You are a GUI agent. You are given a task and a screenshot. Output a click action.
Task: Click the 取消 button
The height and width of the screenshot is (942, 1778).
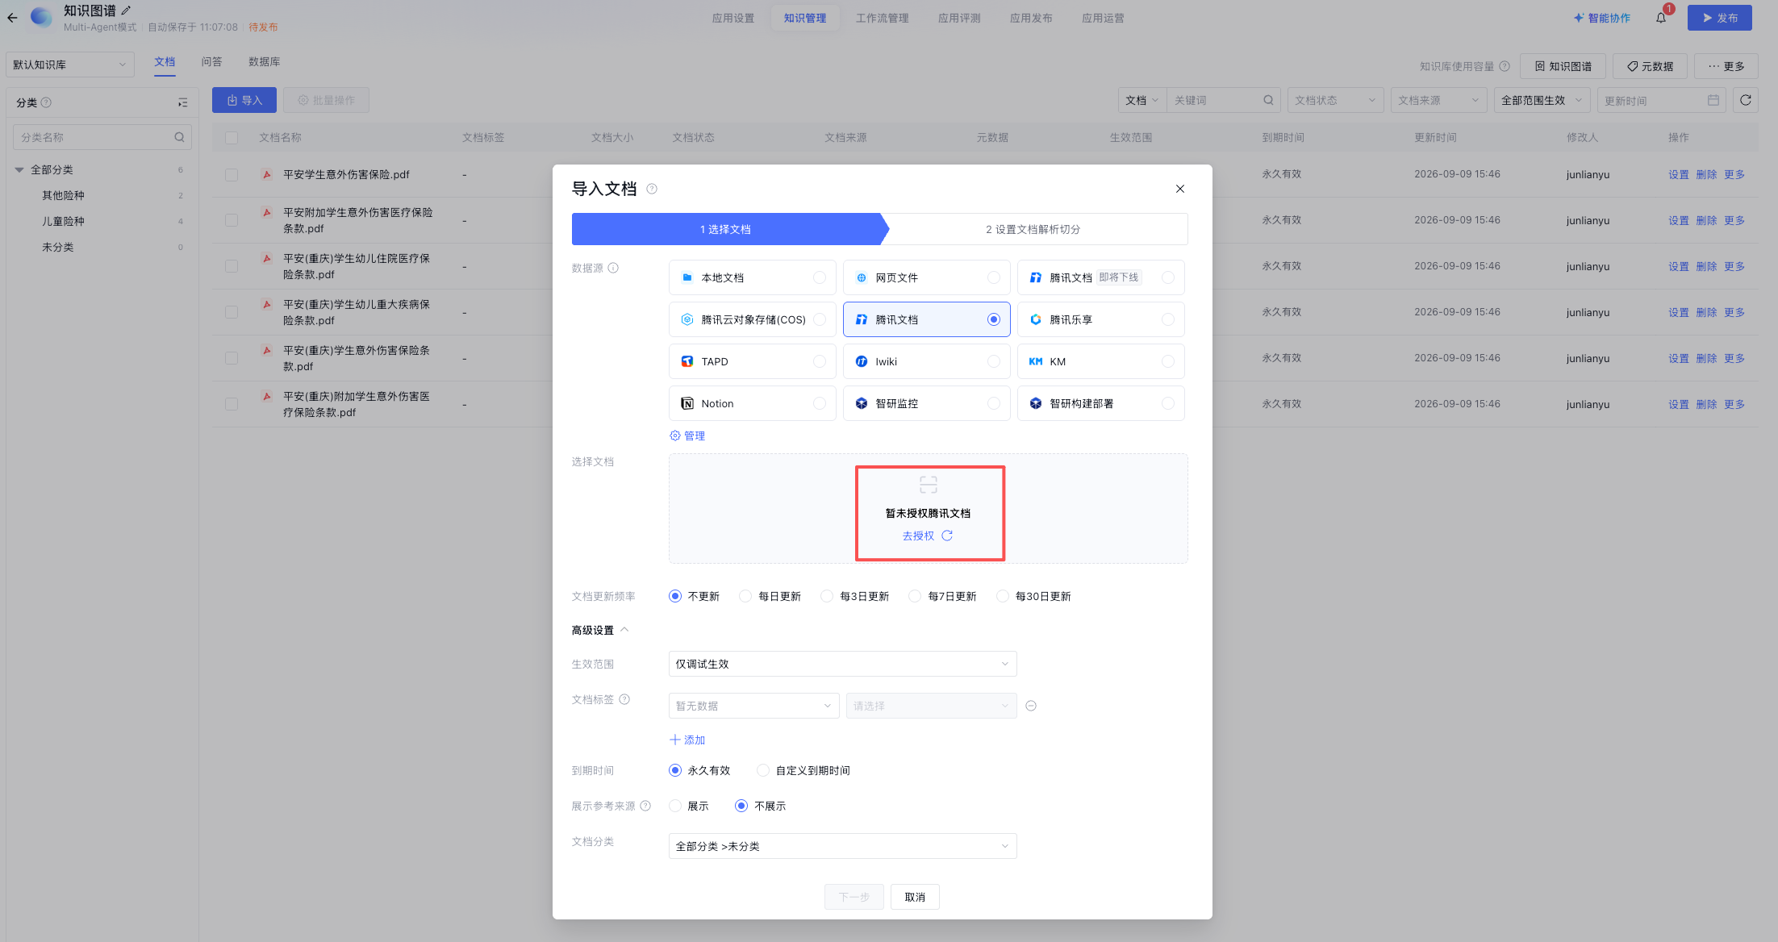tap(915, 897)
